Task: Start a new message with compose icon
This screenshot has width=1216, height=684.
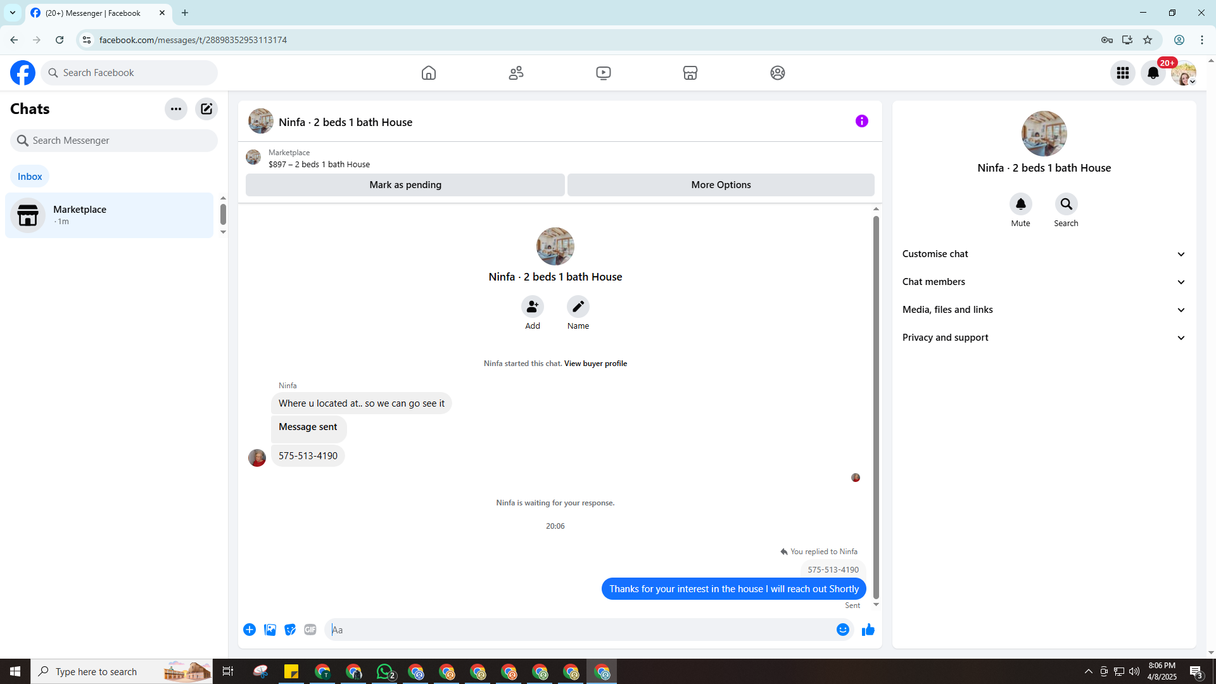Action: click(x=206, y=109)
